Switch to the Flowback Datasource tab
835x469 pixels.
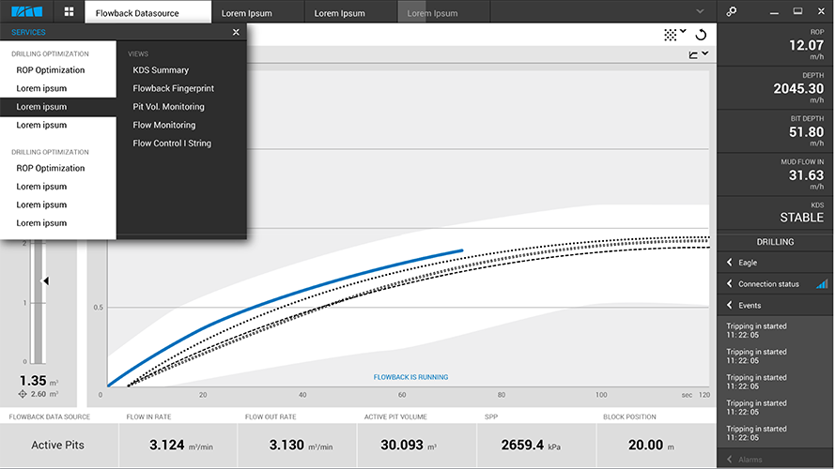click(136, 13)
